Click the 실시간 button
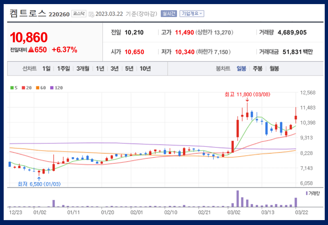This screenshot has height=225, width=328. pos(169,13)
